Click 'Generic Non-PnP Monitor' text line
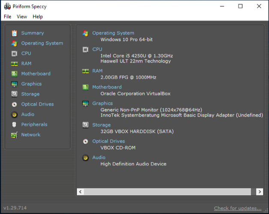Screen dimensions: 269x214 click(x=151, y=110)
